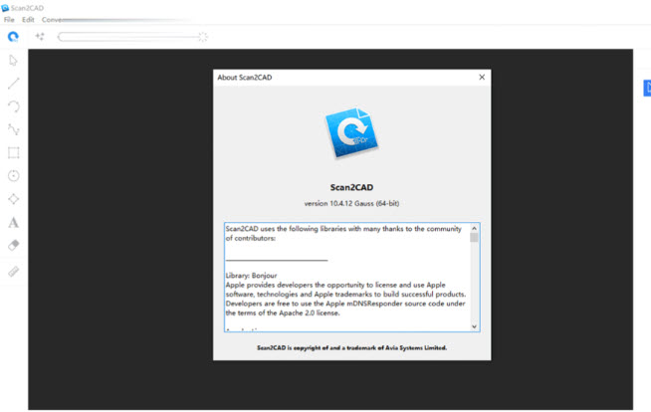
Task: Select the diamond-shaped polygon tool
Action: click(x=13, y=199)
